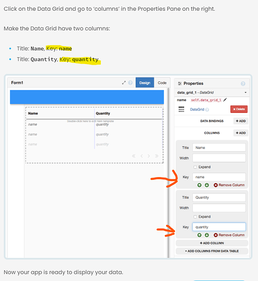Expand Add Columns From Data Table menu
The image size is (258, 281).
pos(212,251)
